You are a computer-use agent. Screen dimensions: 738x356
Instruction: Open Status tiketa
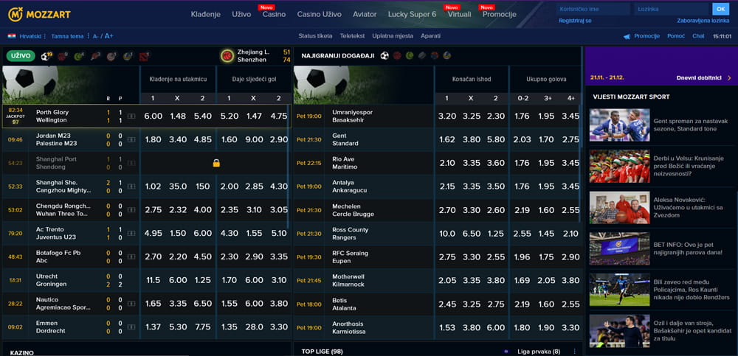[315, 35]
